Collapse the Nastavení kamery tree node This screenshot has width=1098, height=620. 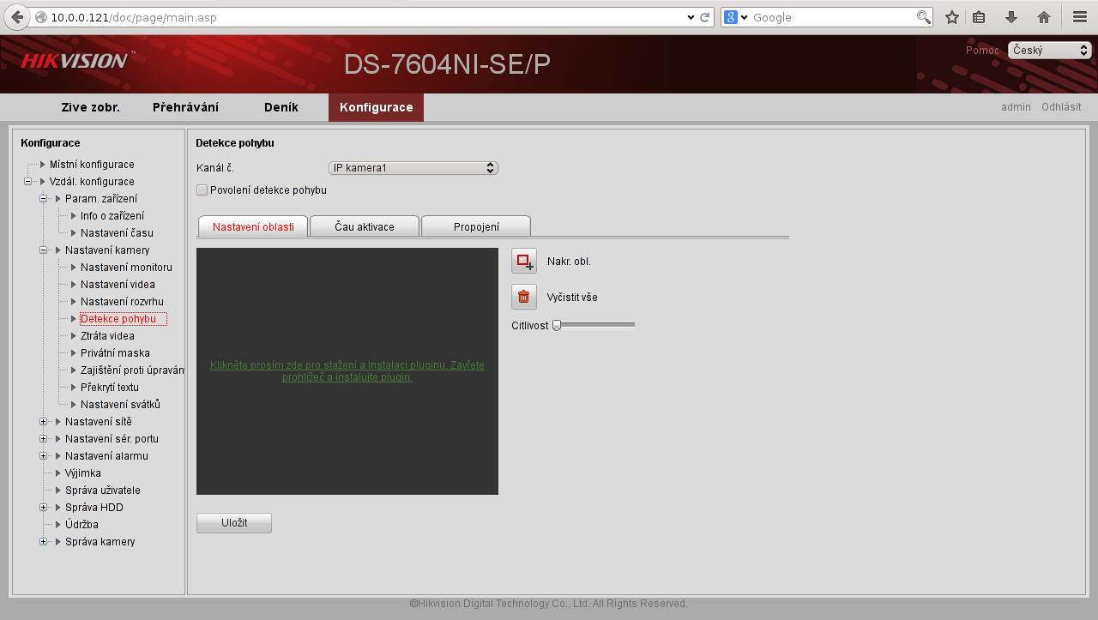pos(43,250)
